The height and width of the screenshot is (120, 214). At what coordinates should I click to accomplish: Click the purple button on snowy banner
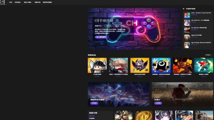point(94,103)
